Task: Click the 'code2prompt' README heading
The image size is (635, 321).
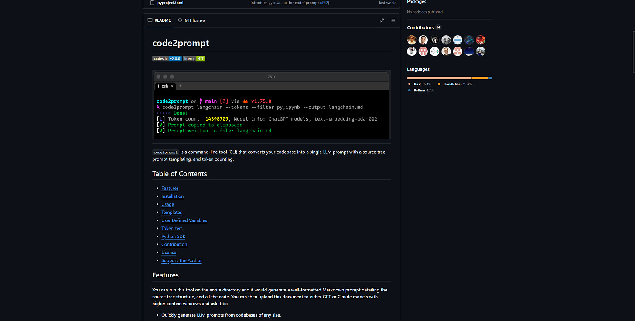Action: tap(181, 43)
